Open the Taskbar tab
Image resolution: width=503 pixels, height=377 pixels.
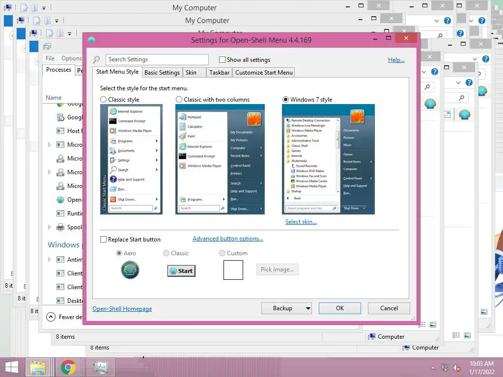(219, 73)
